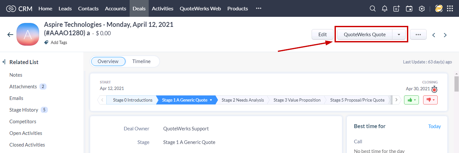Open the calendar icon in top bar
Viewport: 459px width, 153px height.
[409, 9]
